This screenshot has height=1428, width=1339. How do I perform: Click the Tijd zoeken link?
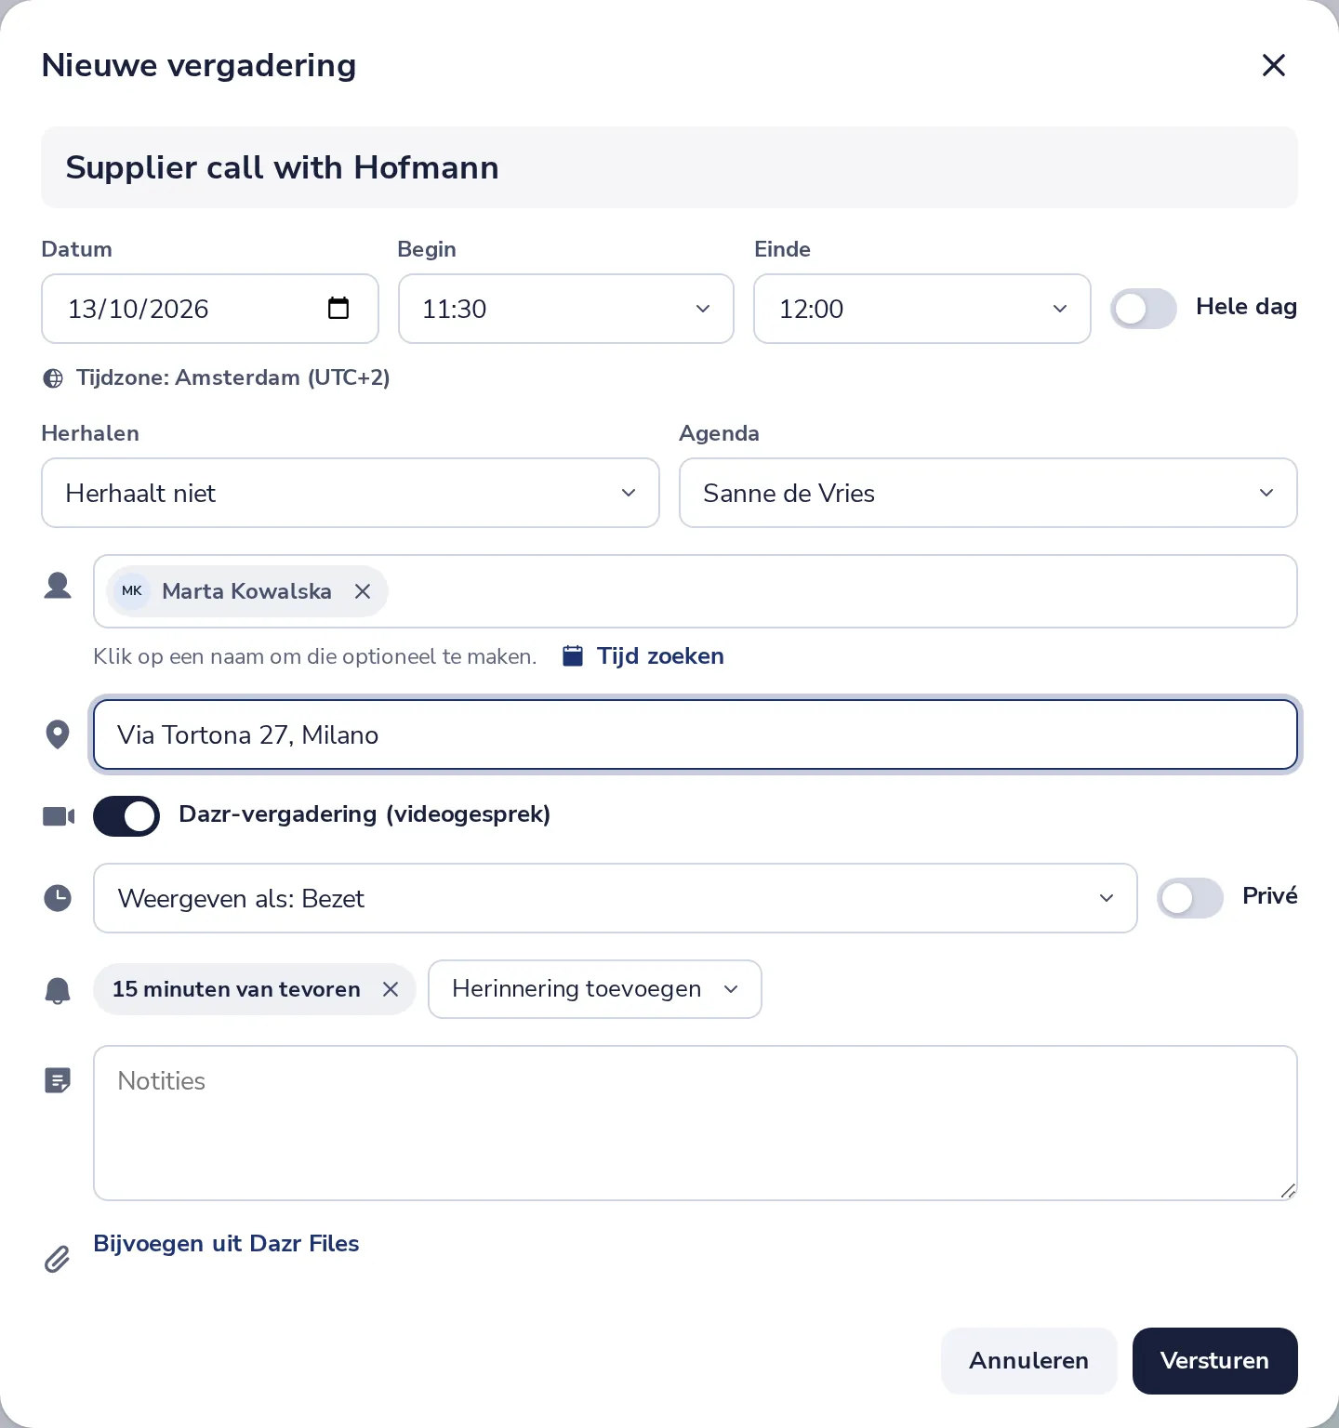[x=660, y=656]
